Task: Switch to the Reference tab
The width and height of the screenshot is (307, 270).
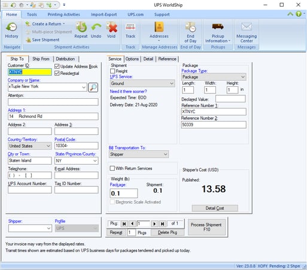Action: (x=167, y=59)
